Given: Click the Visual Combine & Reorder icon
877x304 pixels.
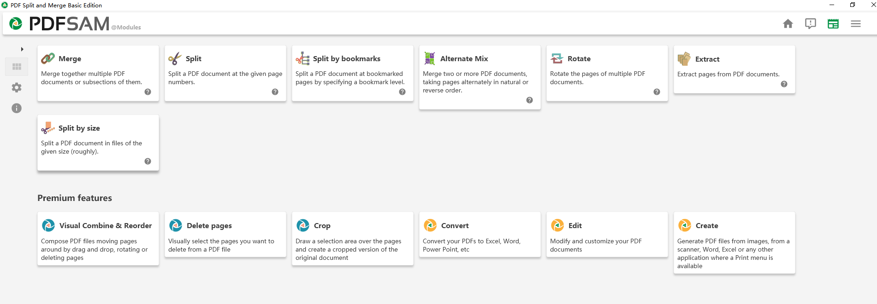Looking at the screenshot, I should click(48, 225).
